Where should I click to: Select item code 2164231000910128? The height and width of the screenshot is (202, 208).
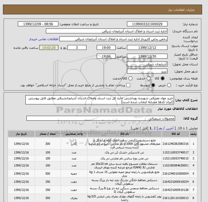click(176, 190)
